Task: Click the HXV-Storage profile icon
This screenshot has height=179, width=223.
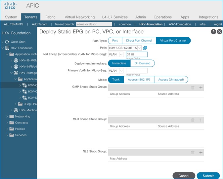Action: 16,73
